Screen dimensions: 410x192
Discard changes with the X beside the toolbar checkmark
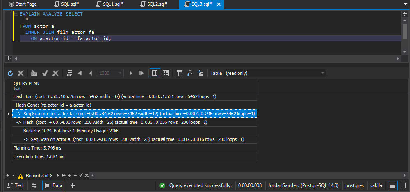tap(56, 73)
